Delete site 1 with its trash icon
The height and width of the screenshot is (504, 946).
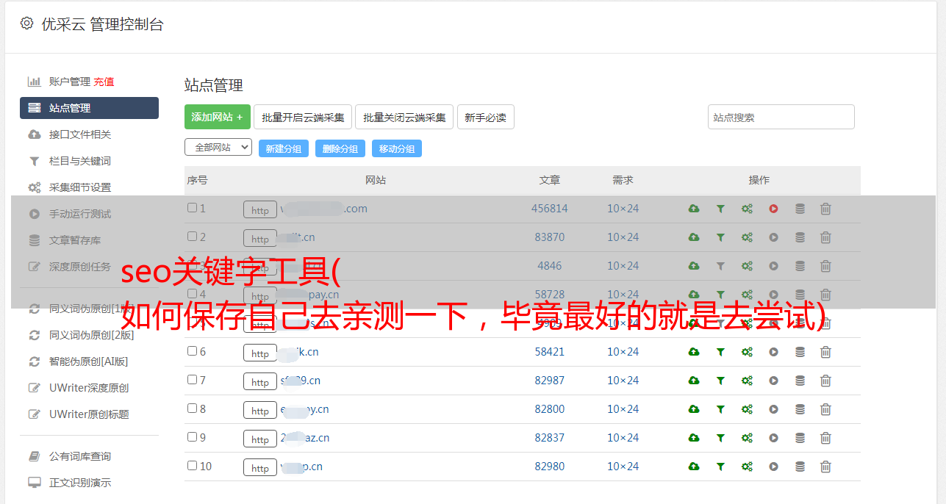pyautogui.click(x=825, y=209)
